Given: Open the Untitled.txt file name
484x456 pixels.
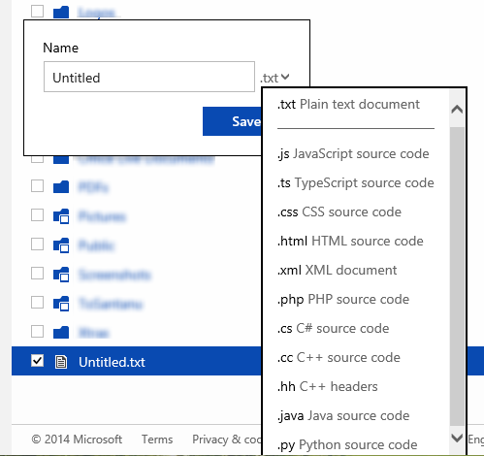Looking at the screenshot, I should click(112, 362).
